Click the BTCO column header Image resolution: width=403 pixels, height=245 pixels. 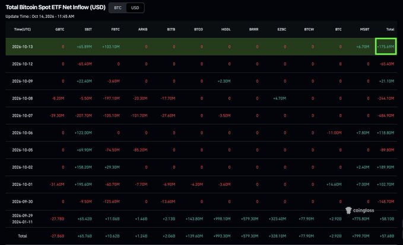[x=198, y=29]
